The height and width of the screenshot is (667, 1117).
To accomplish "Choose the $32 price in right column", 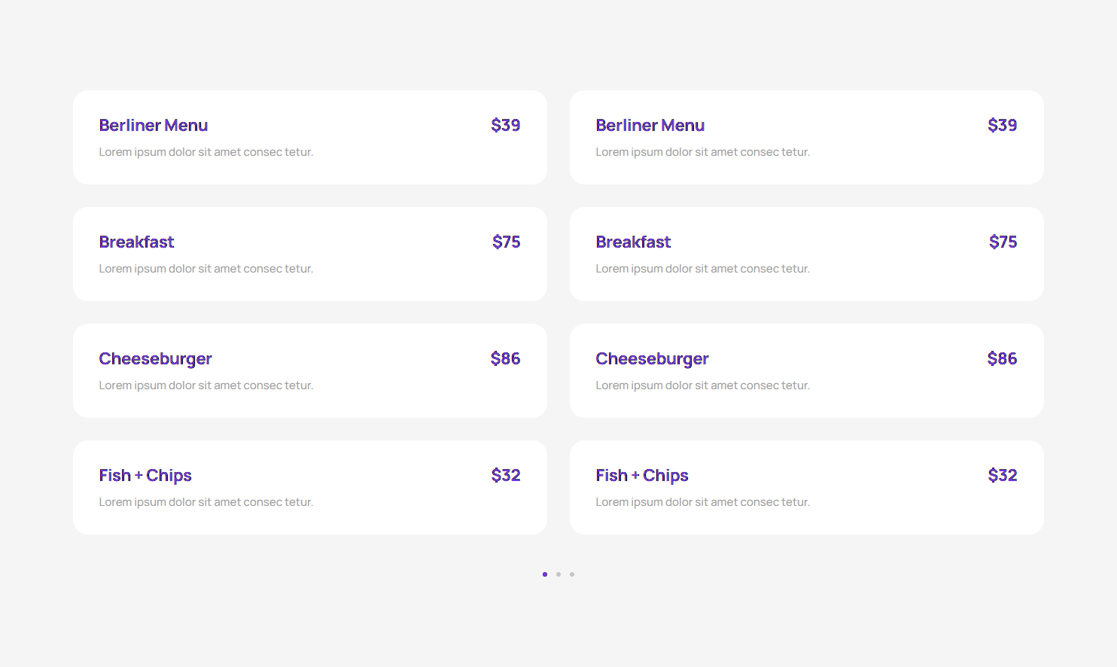I will tap(1003, 476).
